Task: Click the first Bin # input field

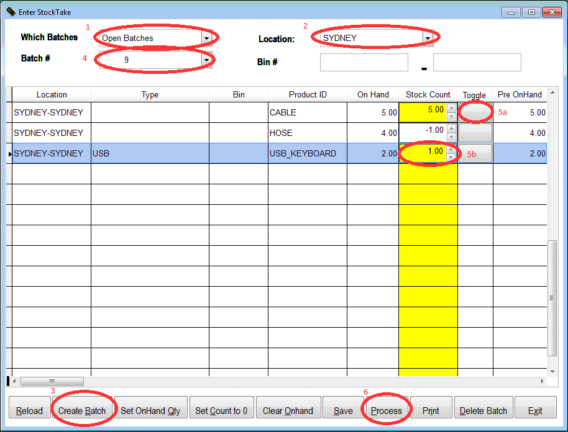Action: pyautogui.click(x=364, y=62)
